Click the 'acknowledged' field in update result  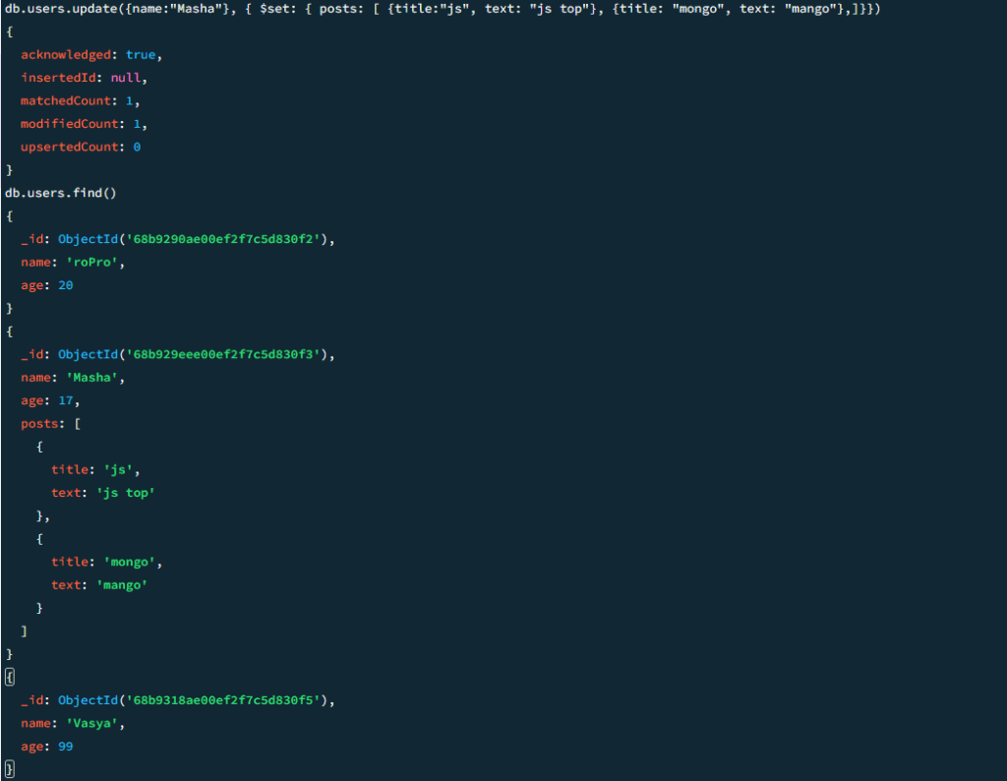pos(67,55)
